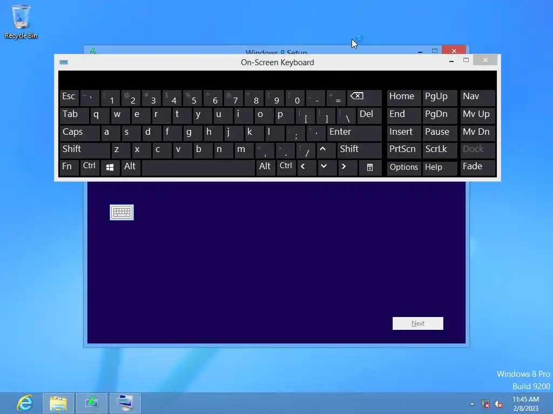
Task: Click the number 0 key
Action: [x=295, y=98]
